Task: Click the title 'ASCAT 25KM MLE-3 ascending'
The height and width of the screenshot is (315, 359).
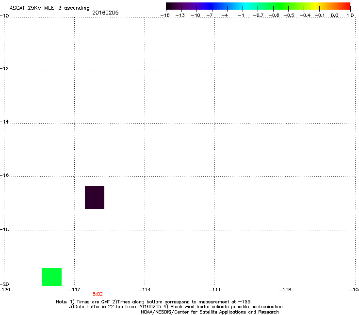Action: tap(49, 8)
